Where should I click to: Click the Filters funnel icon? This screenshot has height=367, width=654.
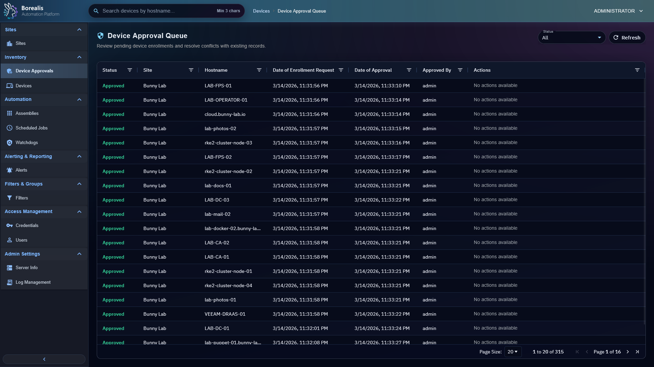10,198
